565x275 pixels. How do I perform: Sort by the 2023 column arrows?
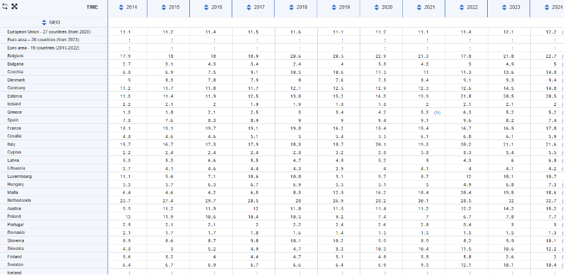[x=505, y=7]
